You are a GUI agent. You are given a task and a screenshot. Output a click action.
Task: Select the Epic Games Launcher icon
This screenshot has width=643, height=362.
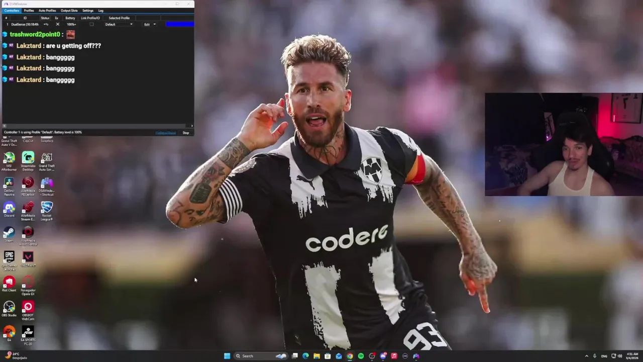click(9, 260)
